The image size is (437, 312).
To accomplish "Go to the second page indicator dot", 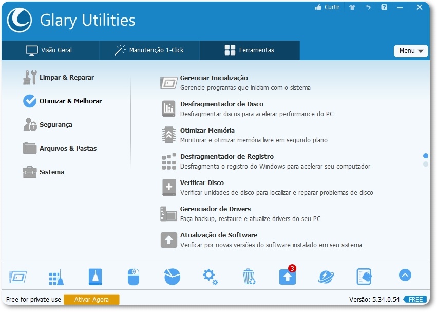I will 426,164.
